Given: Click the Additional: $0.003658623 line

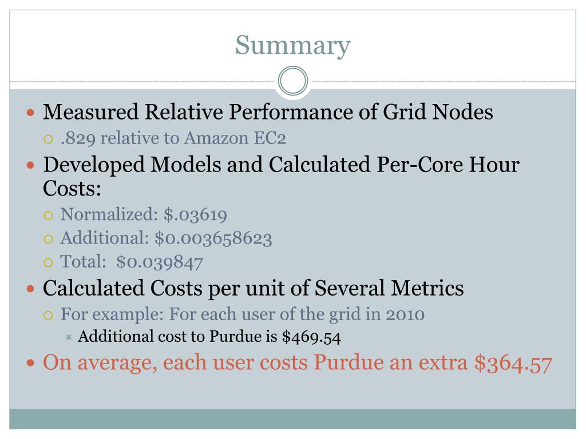Looking at the screenshot, I should [x=167, y=238].
